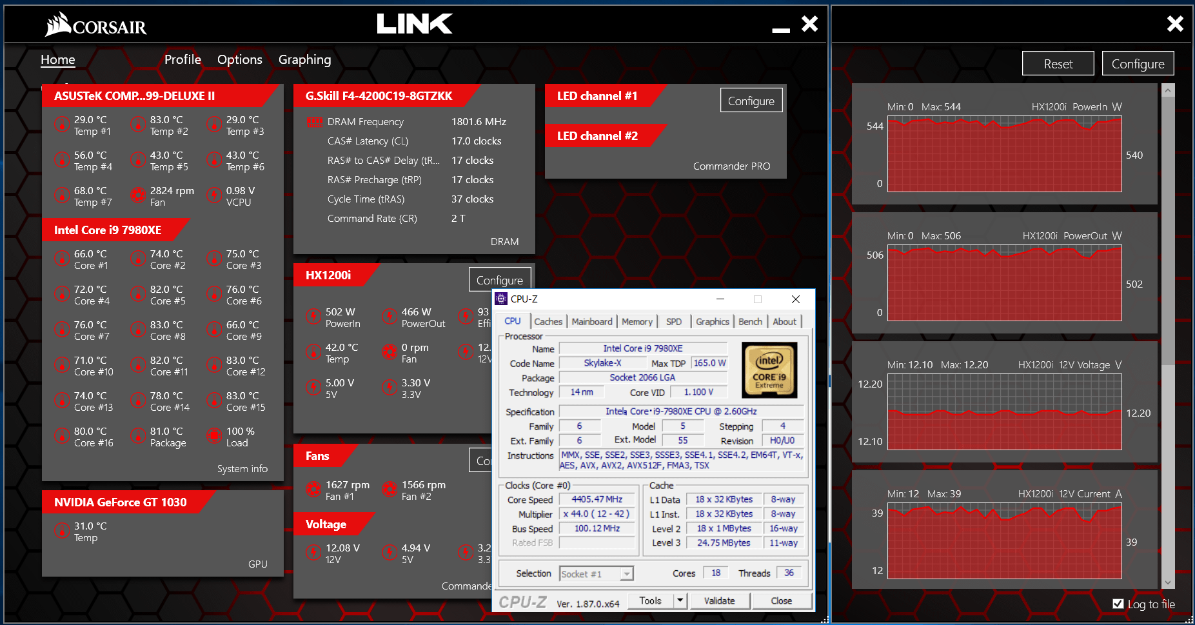Click the Core #1 temperature icon
The image size is (1195, 625).
click(61, 258)
